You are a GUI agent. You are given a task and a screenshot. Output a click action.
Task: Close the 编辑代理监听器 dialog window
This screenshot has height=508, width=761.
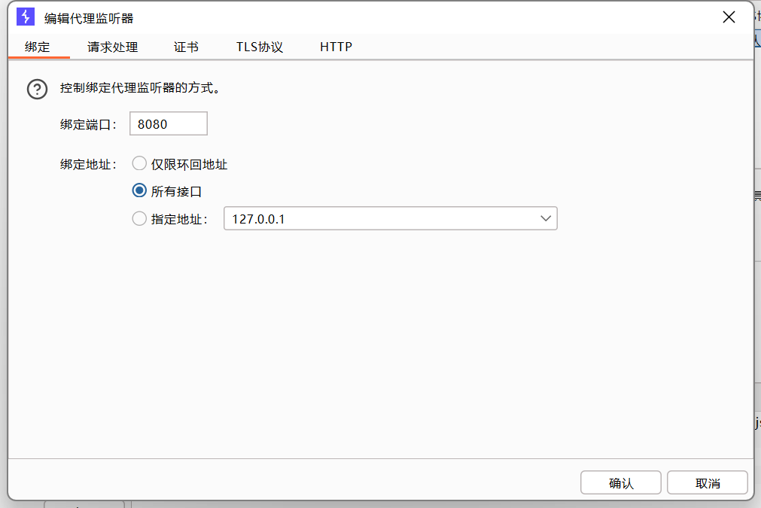point(729,17)
